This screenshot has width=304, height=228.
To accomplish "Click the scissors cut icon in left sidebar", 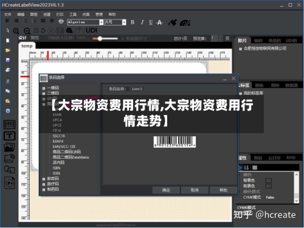I will click(8, 81).
